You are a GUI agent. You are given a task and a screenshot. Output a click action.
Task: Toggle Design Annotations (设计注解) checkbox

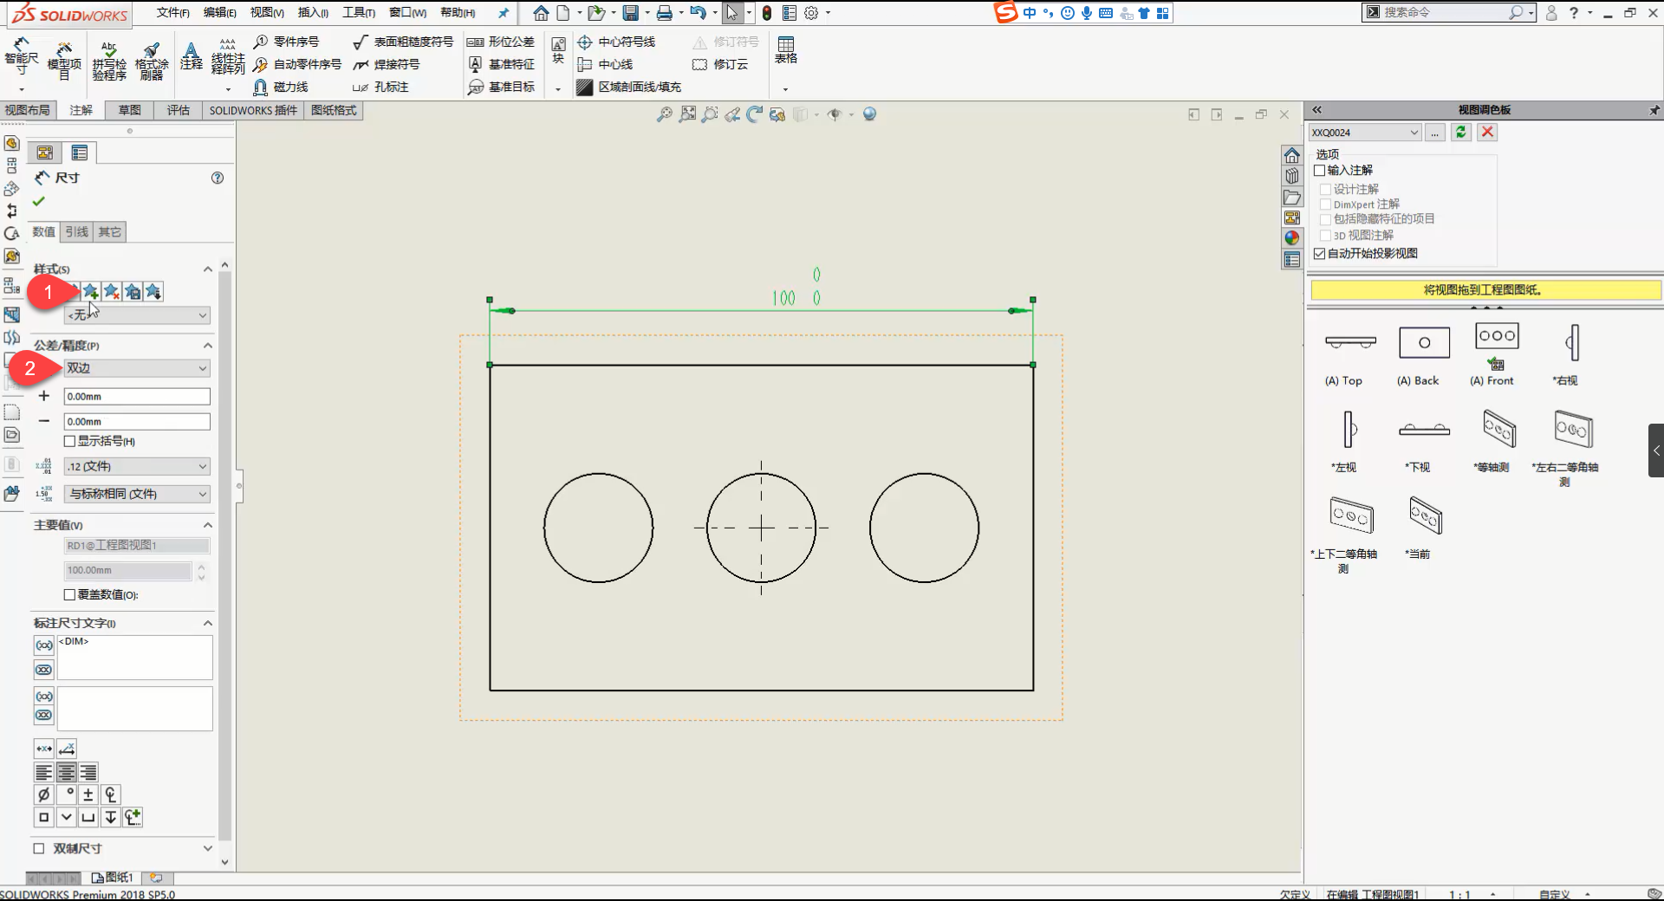tap(1325, 189)
